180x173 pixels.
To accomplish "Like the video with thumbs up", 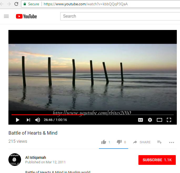I will pyautogui.click(x=103, y=142).
